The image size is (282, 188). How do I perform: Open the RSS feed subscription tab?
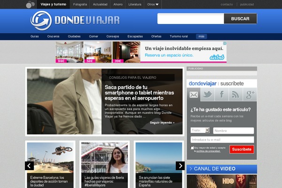tap(235, 94)
